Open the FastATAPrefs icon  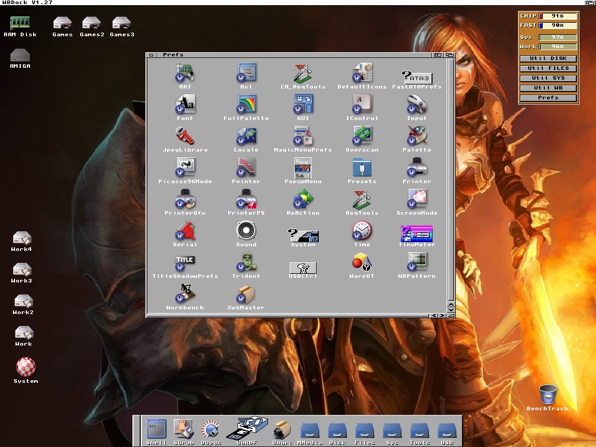(416, 77)
